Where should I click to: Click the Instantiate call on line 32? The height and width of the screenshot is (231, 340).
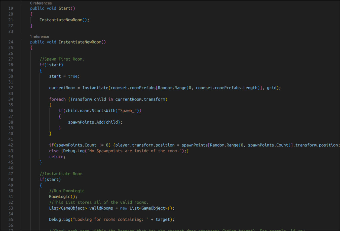[x=95, y=88]
